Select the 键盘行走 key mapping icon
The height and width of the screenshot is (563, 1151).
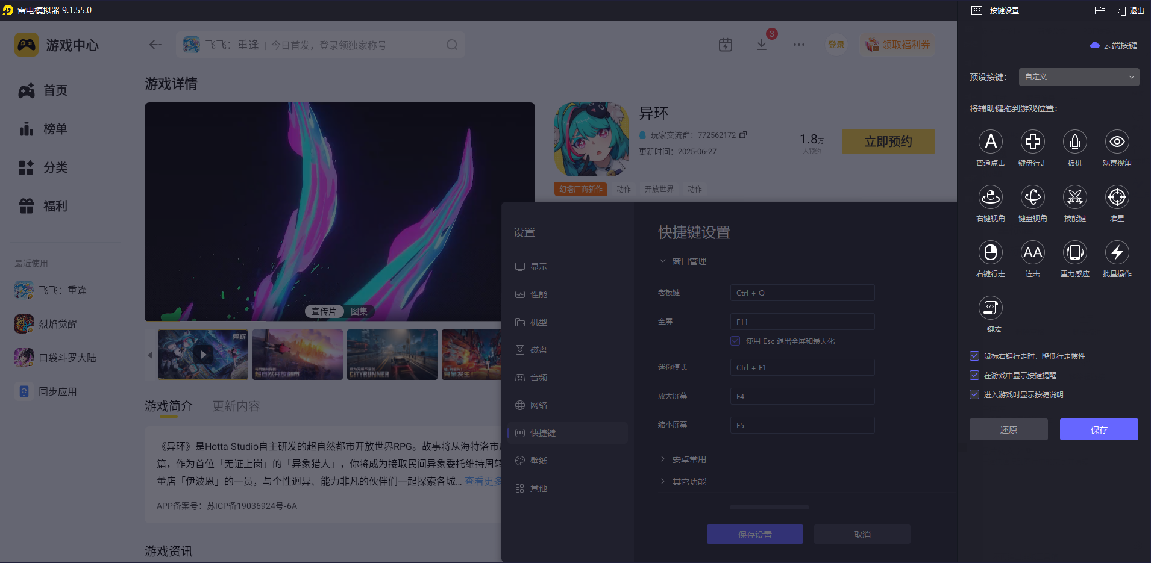point(1032,142)
